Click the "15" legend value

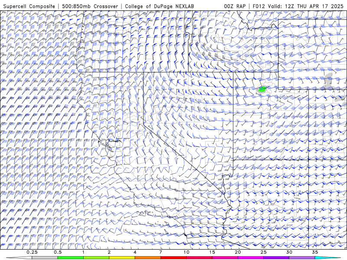click(212, 252)
